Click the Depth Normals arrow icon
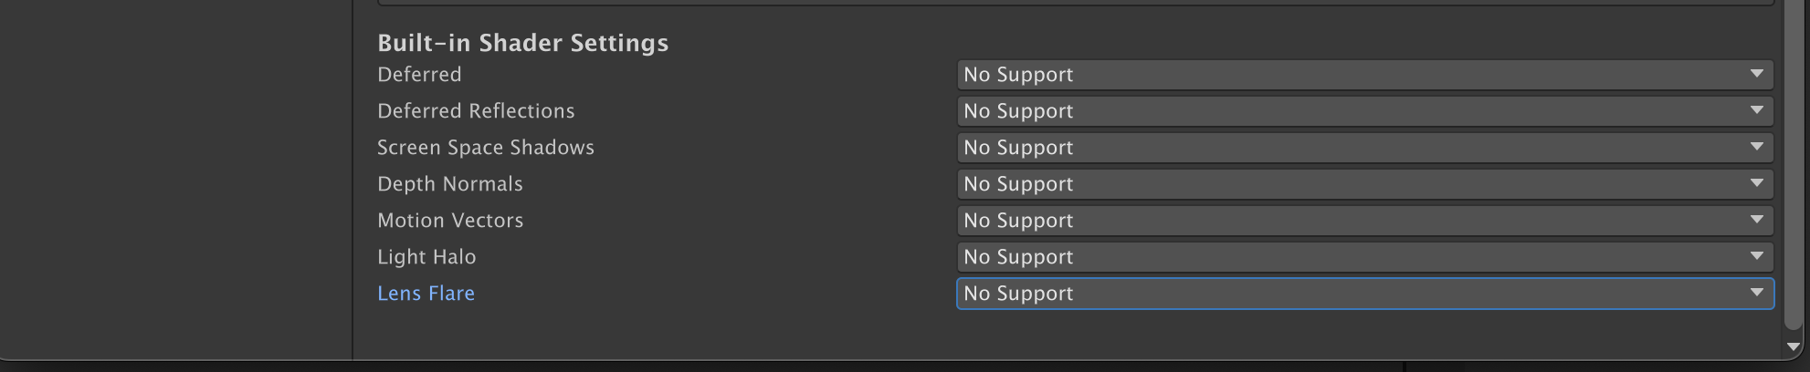This screenshot has height=372, width=1810. [1756, 183]
